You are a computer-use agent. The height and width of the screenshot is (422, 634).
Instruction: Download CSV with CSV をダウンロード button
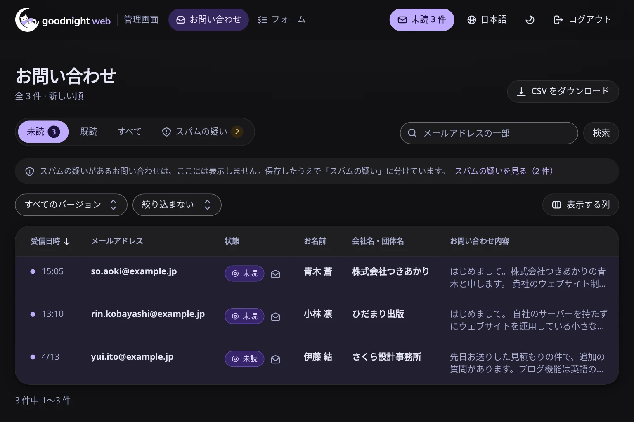(563, 91)
